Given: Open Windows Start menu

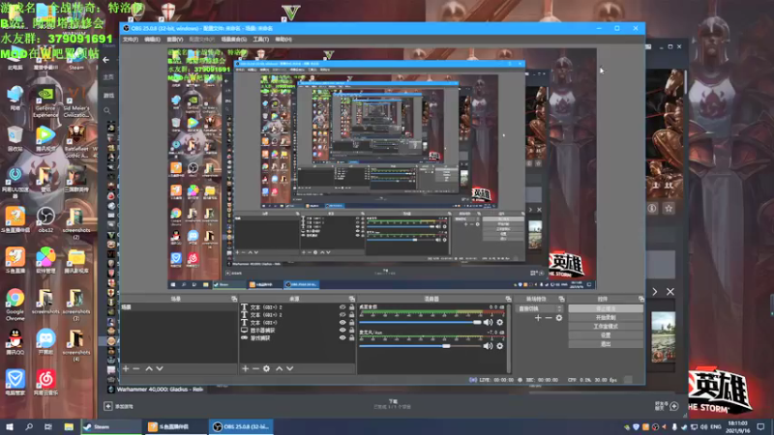Looking at the screenshot, I should 10,426.
